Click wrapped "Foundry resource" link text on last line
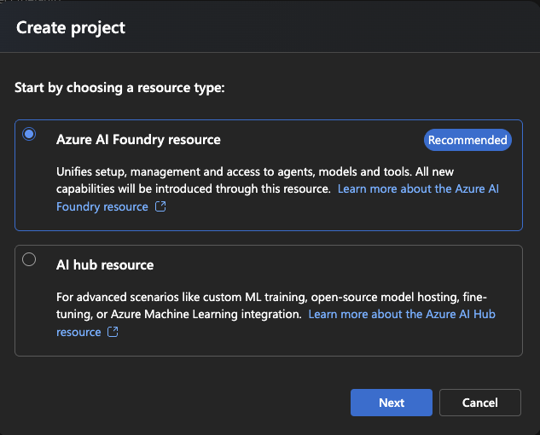Screen dimensions: 540x435 tap(102, 206)
